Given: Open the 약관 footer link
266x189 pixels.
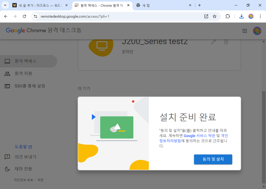Looking at the screenshot, I should pyautogui.click(x=40, y=180).
